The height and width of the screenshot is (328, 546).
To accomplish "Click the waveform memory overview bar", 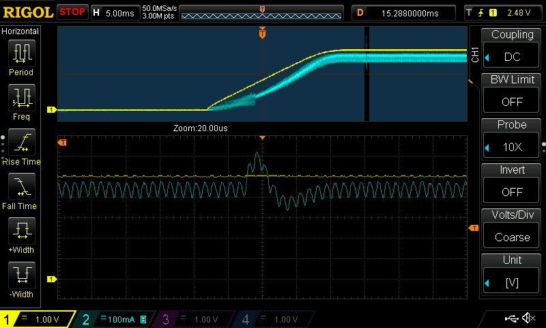I will click(x=261, y=14).
